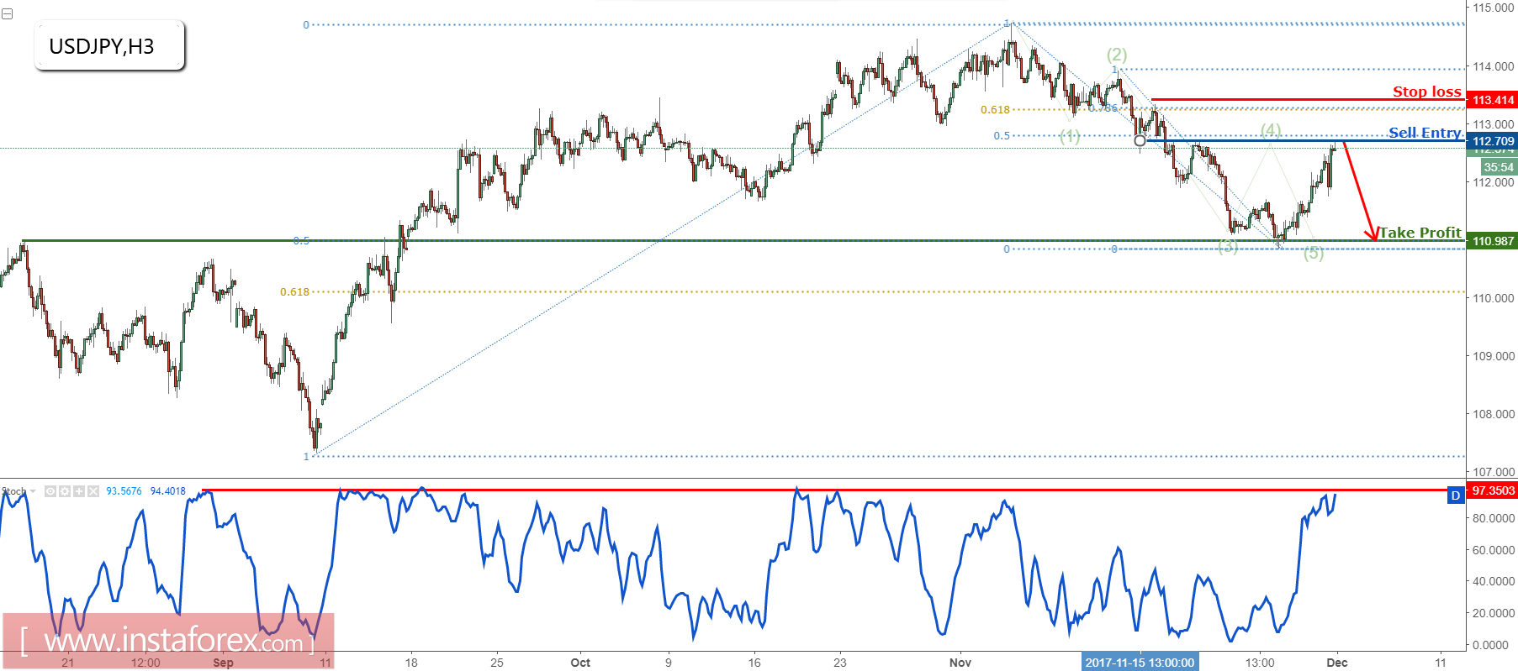Click the Elliott wave (2) label
Screen dimensions: 1518x671
click(x=1117, y=55)
